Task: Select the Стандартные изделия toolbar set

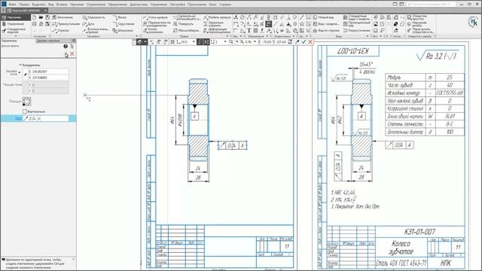Action: tap(15, 30)
